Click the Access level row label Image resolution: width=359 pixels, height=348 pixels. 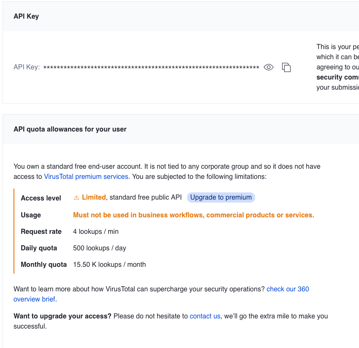tap(41, 198)
